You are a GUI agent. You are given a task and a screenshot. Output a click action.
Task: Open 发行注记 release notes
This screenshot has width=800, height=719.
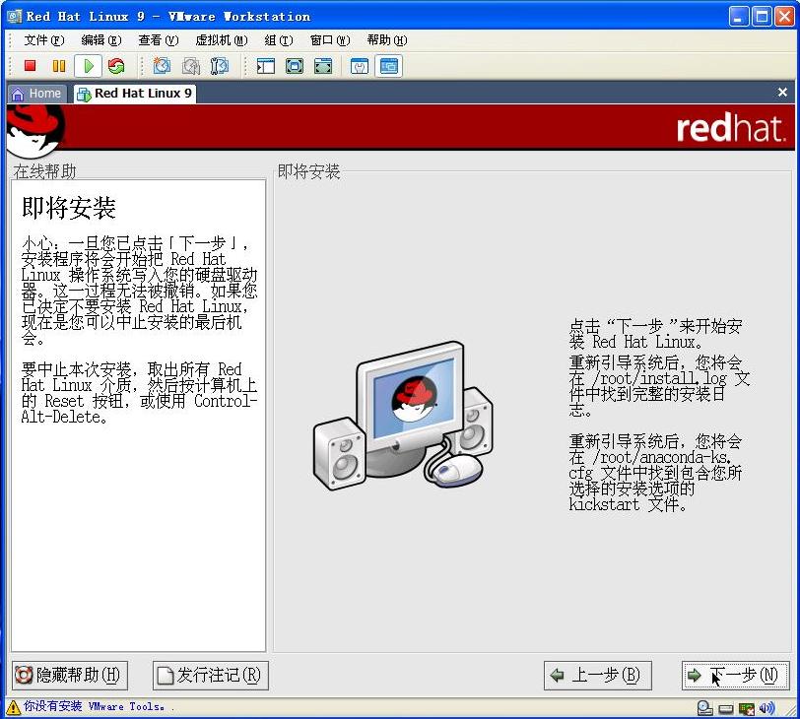(x=210, y=676)
